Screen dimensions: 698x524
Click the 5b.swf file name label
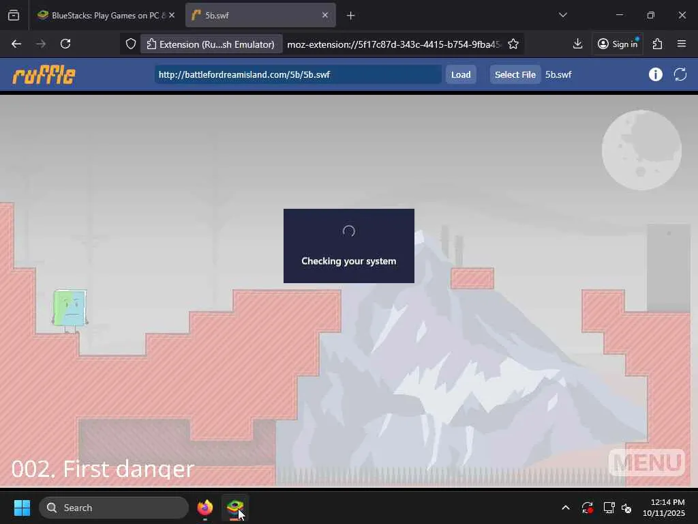[559, 74]
